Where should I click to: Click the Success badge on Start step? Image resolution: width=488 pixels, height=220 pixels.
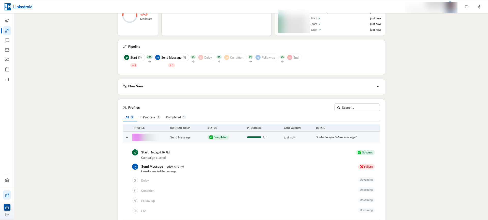pyautogui.click(x=365, y=152)
